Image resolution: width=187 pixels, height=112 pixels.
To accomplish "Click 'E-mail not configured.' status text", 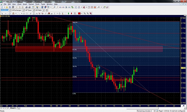I will click(x=178, y=111).
